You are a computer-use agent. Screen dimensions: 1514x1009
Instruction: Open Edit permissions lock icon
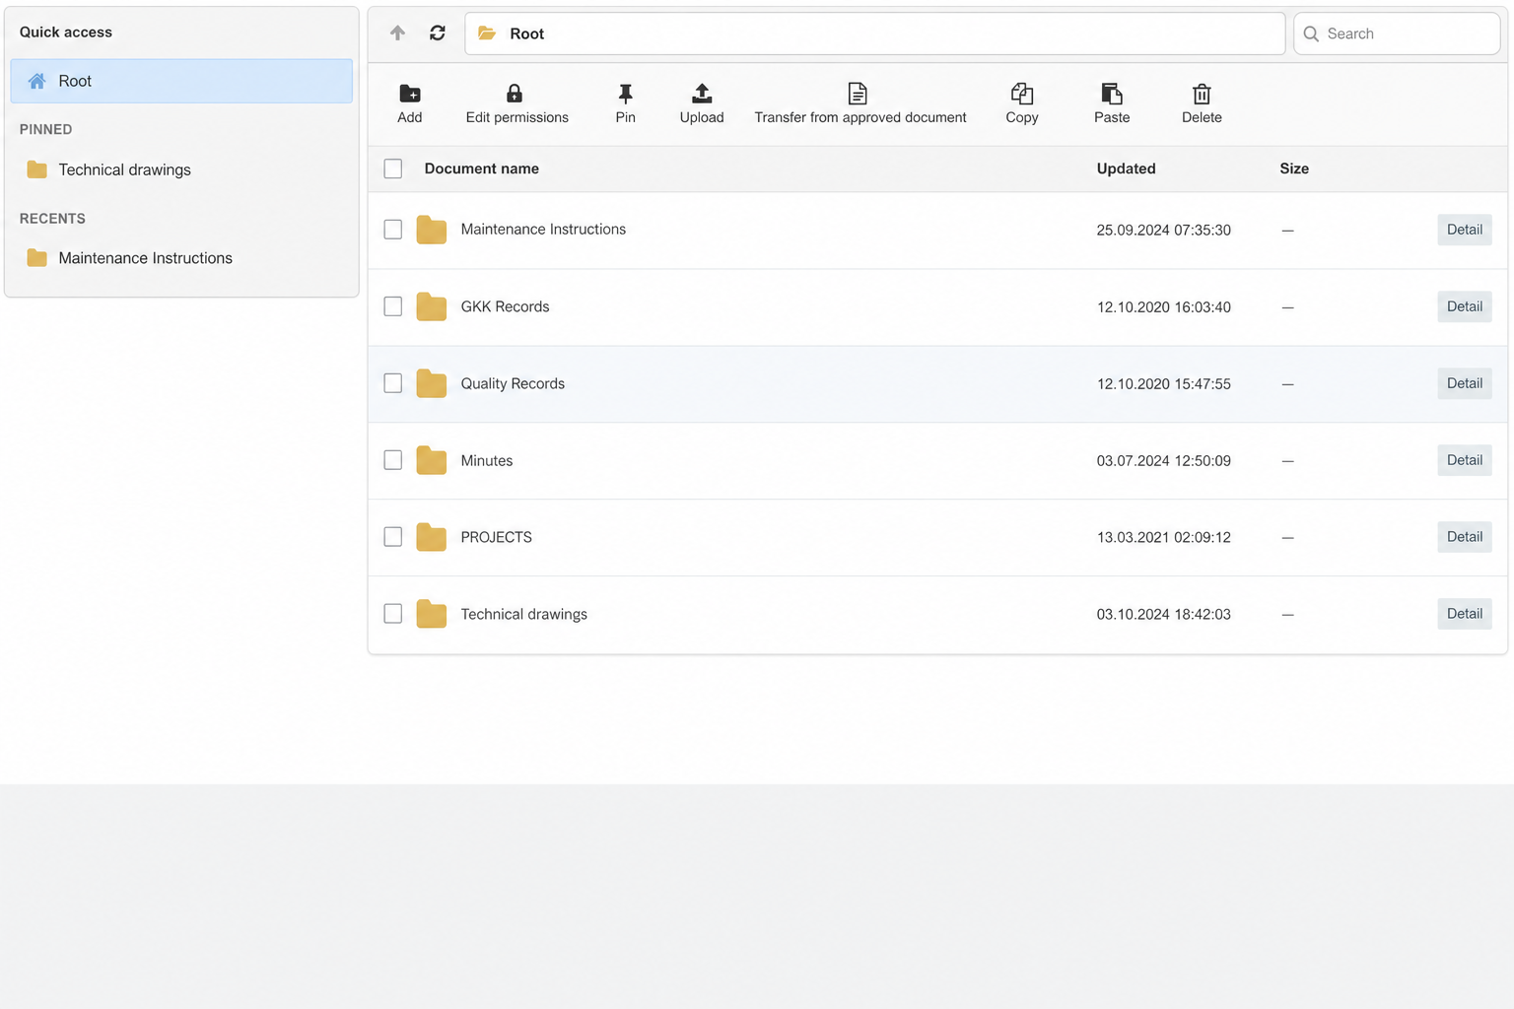pos(515,94)
